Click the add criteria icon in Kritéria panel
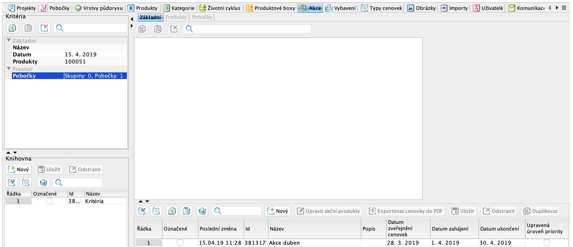Viewport: 573px width, 247px height. click(x=12, y=28)
